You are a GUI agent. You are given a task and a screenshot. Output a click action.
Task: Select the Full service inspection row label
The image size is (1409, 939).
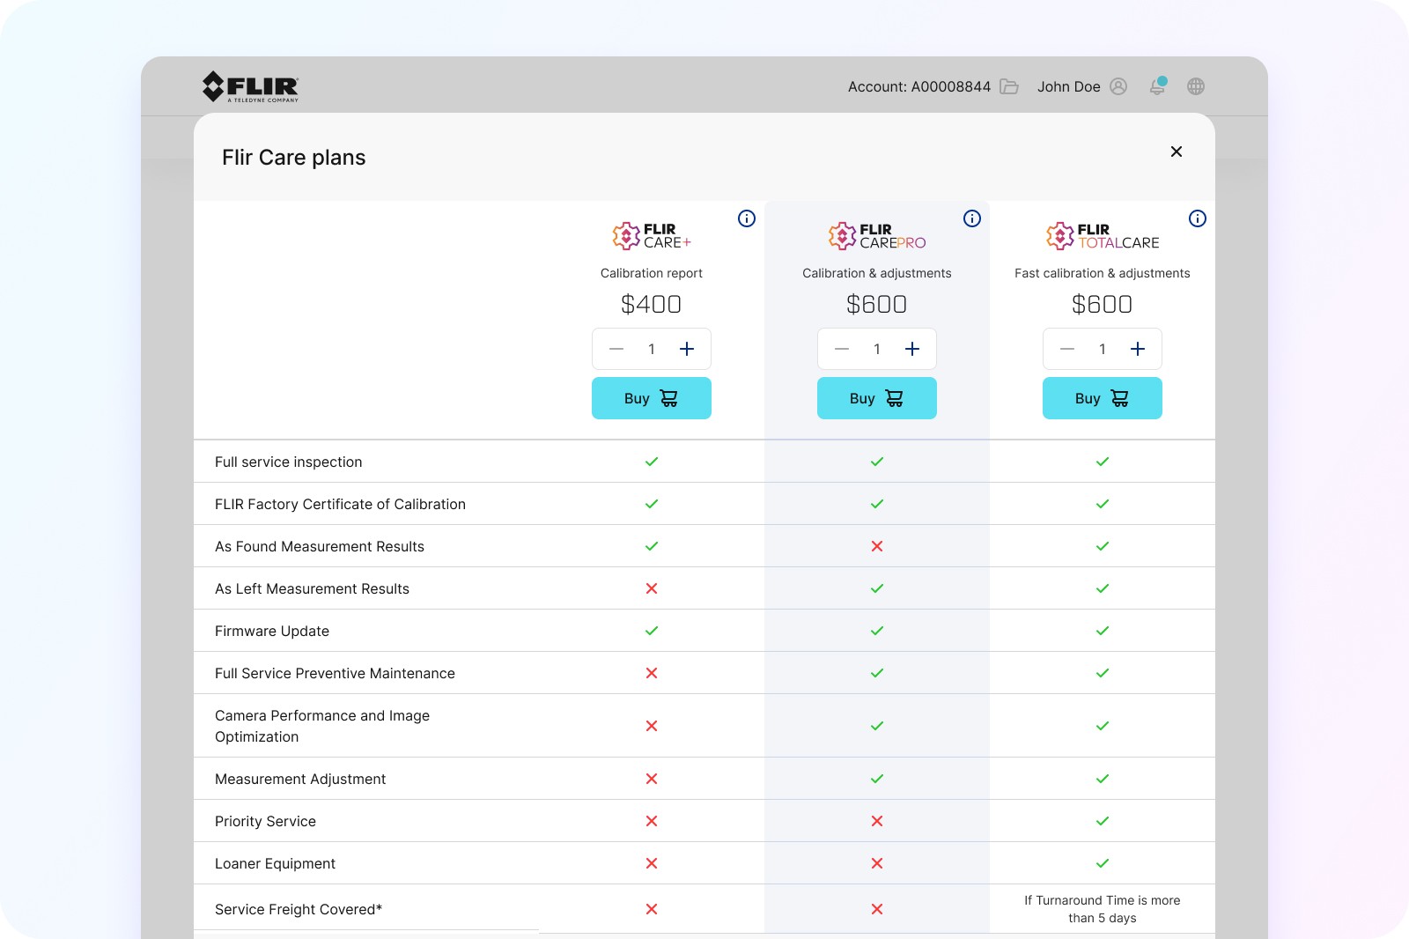(289, 462)
